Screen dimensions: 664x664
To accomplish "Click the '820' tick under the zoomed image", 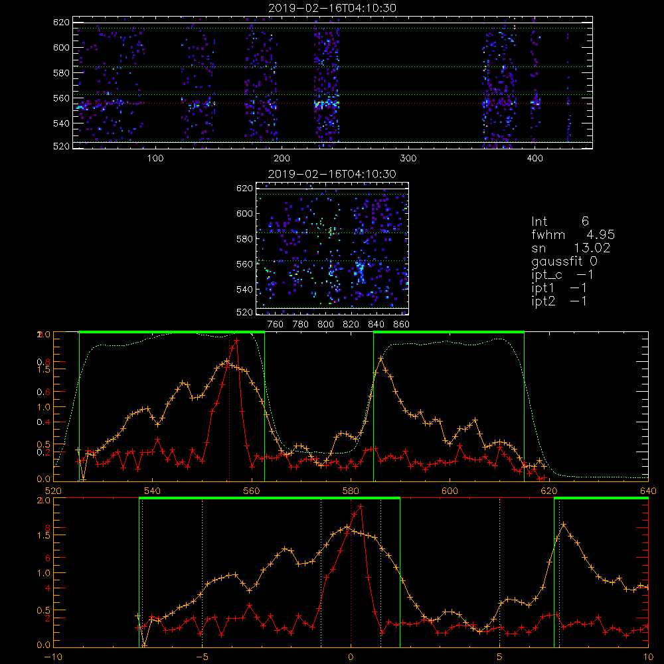I will pyautogui.click(x=351, y=325).
